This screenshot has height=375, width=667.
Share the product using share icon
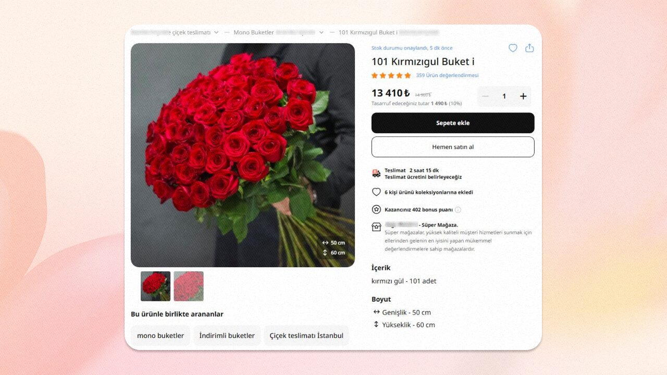pos(529,48)
